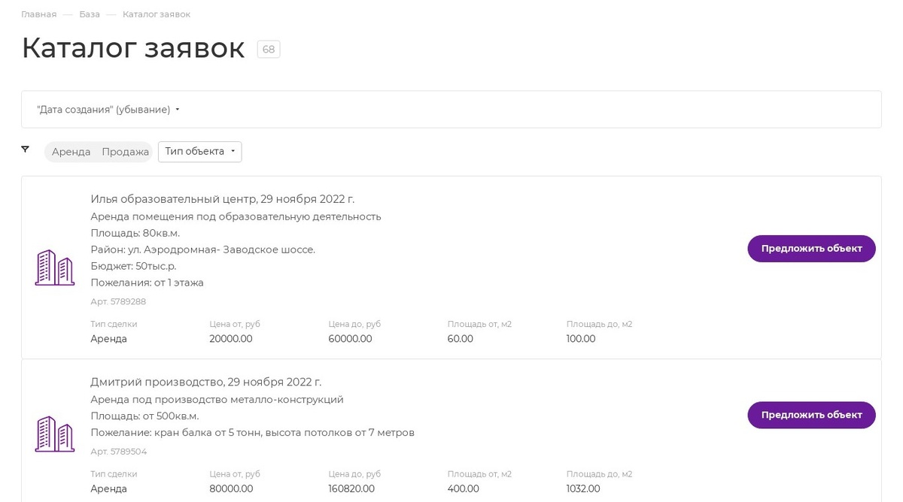Click the line Район: ул. Аэродромная- Заводское шоссе
Image resolution: width=903 pixels, height=502 pixels.
pyautogui.click(x=203, y=249)
